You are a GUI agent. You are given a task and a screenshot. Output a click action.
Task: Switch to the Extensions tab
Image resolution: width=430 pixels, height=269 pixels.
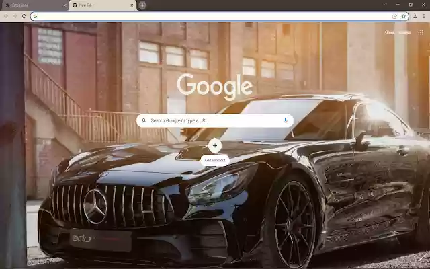[34, 5]
